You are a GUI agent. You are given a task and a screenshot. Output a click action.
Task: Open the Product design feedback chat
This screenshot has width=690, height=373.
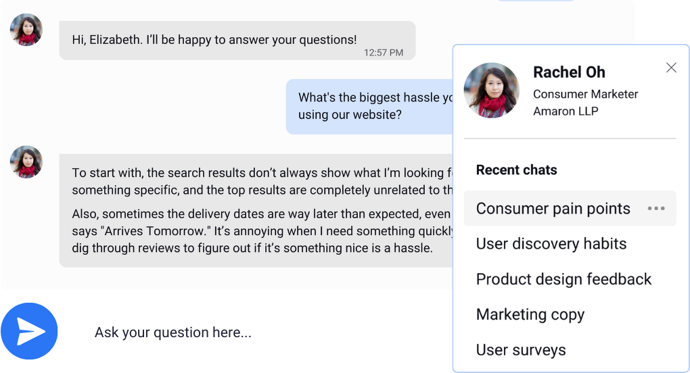(x=563, y=279)
